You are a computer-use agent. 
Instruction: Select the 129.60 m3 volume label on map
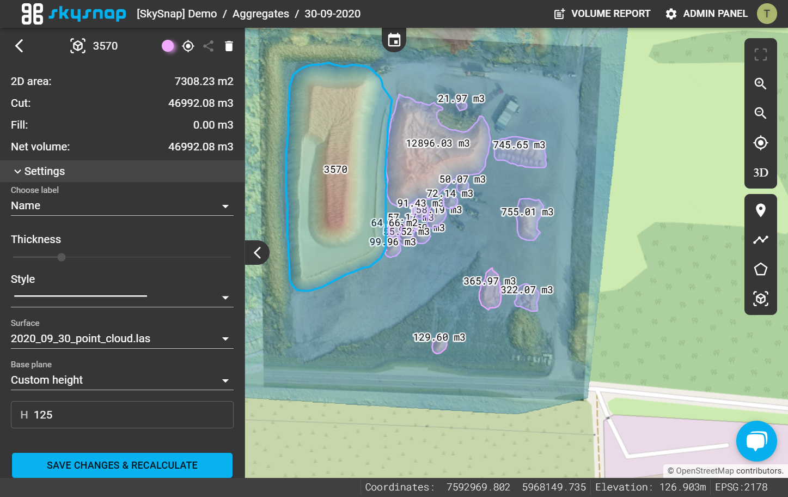coord(439,337)
